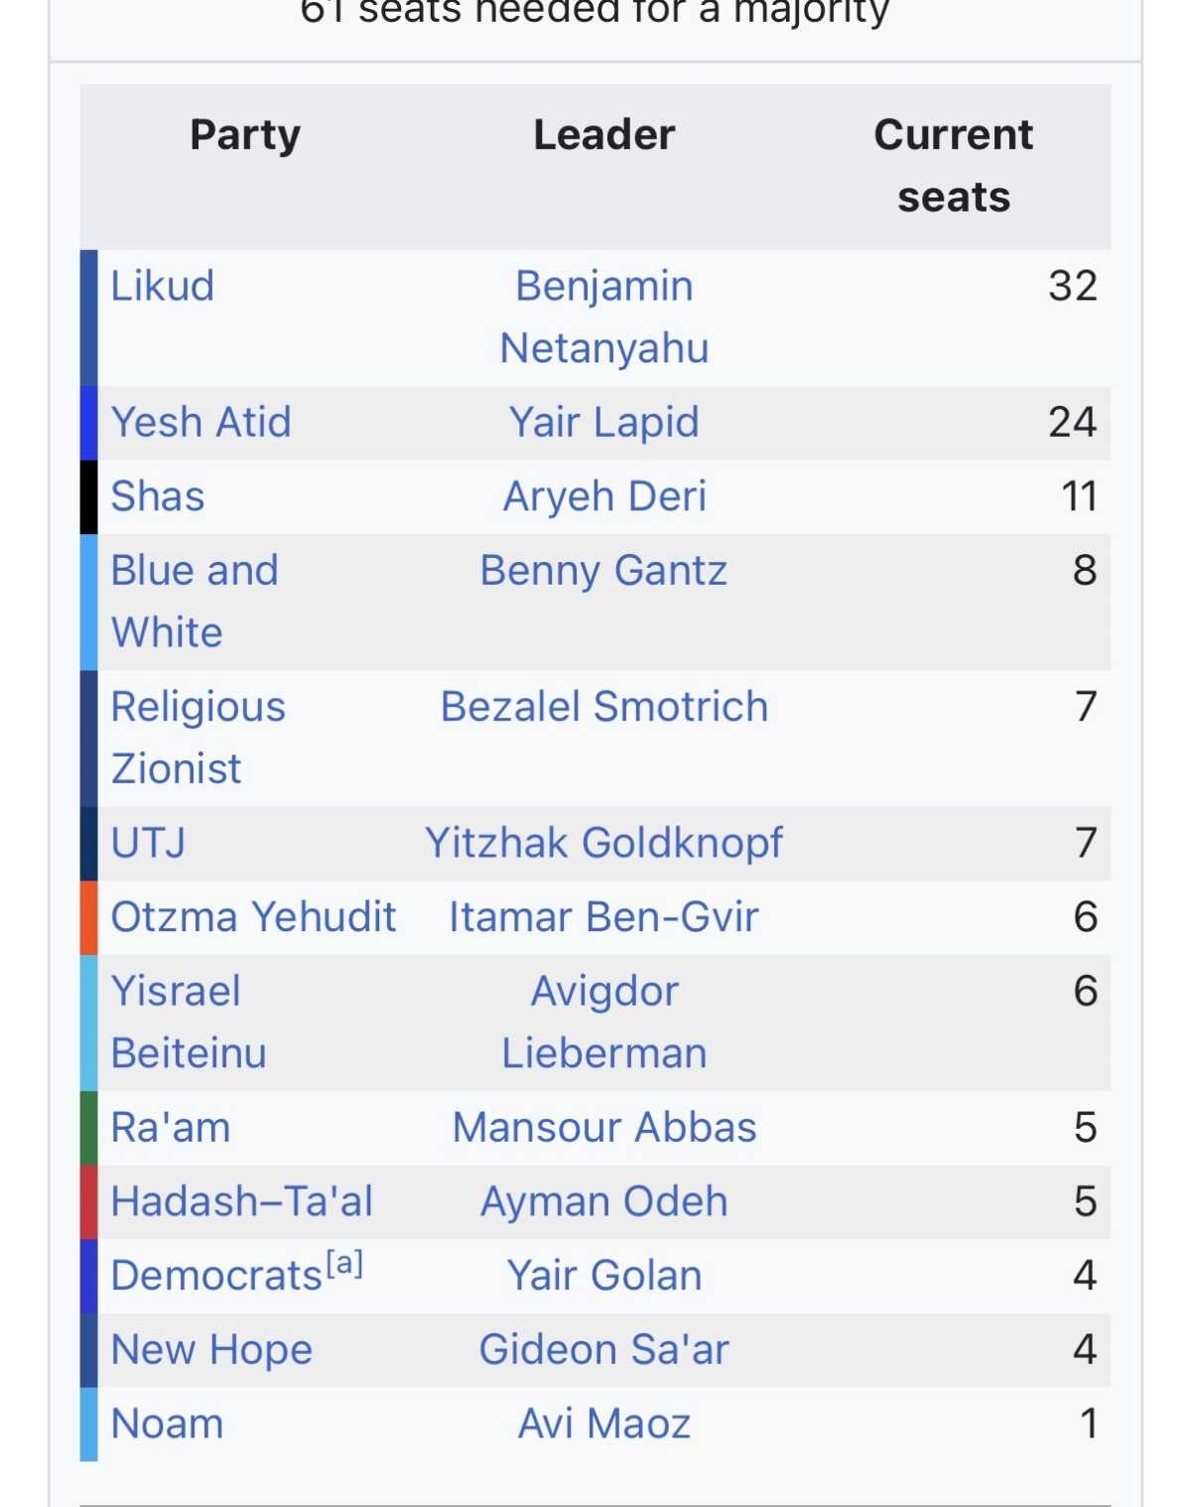
Task: Open Aryeh Deri's page
Action: click(603, 496)
